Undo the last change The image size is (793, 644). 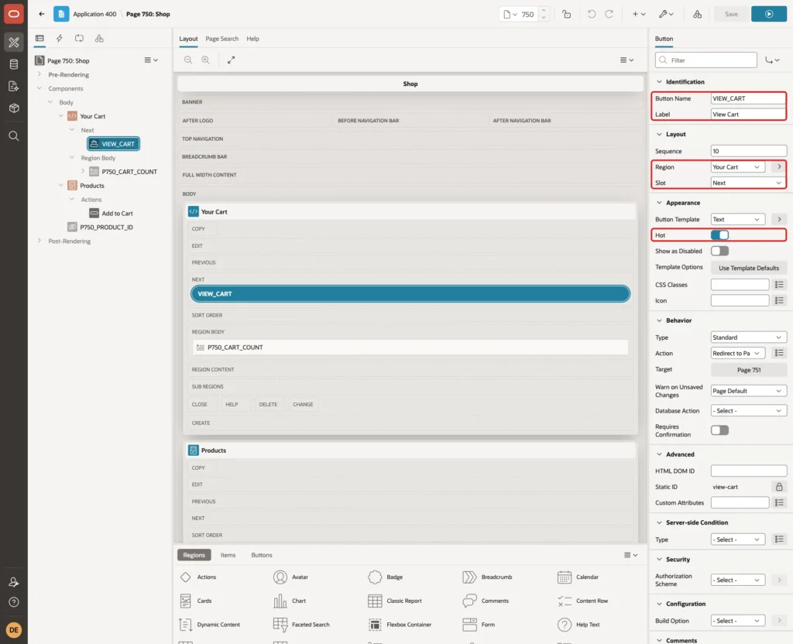[x=591, y=14]
